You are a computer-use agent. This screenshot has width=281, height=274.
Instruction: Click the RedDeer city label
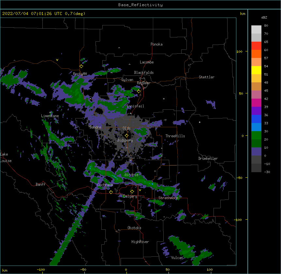(143, 83)
